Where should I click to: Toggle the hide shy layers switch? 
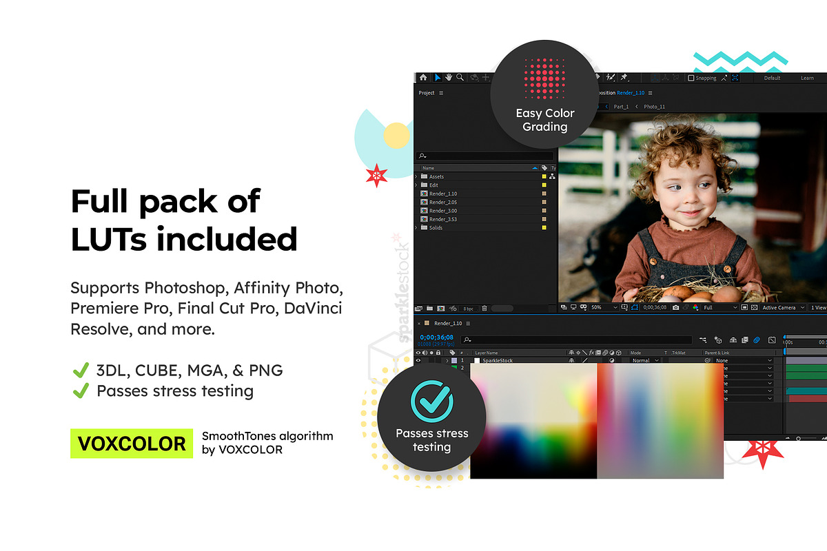click(733, 340)
